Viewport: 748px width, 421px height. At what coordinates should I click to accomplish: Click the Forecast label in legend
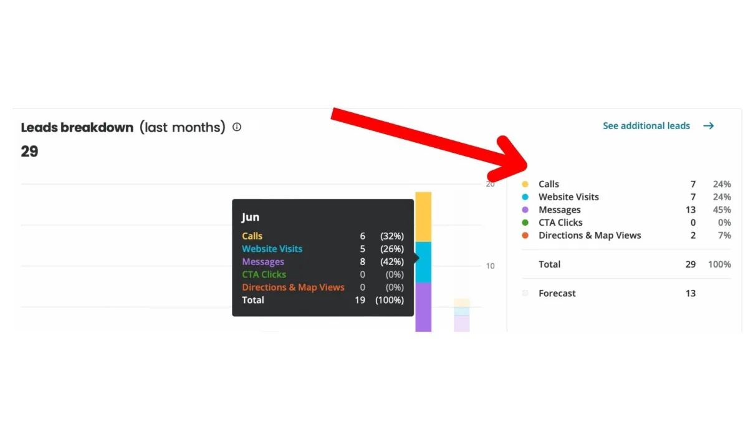point(557,293)
